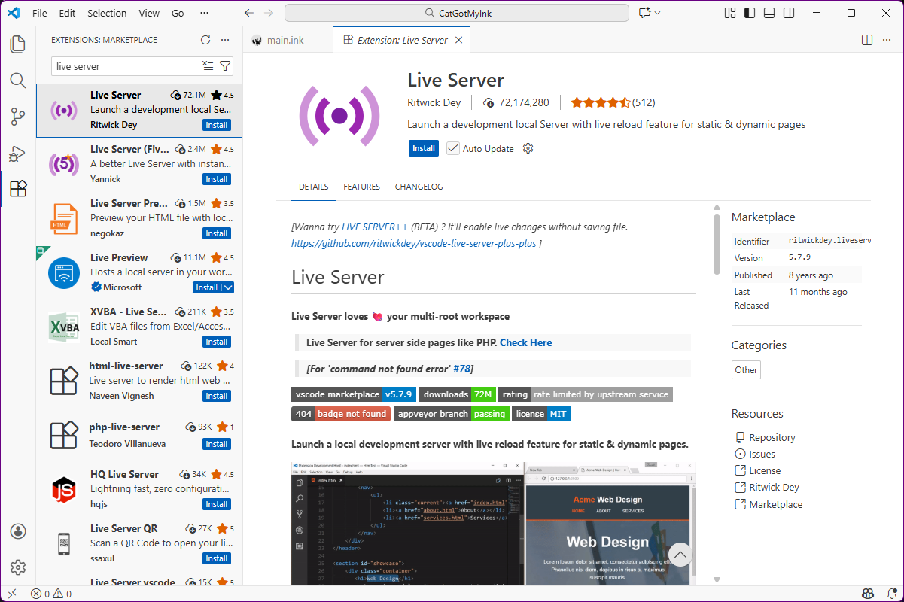Go forward with the navigation arrow
This screenshot has height=602, width=904.
pyautogui.click(x=269, y=13)
